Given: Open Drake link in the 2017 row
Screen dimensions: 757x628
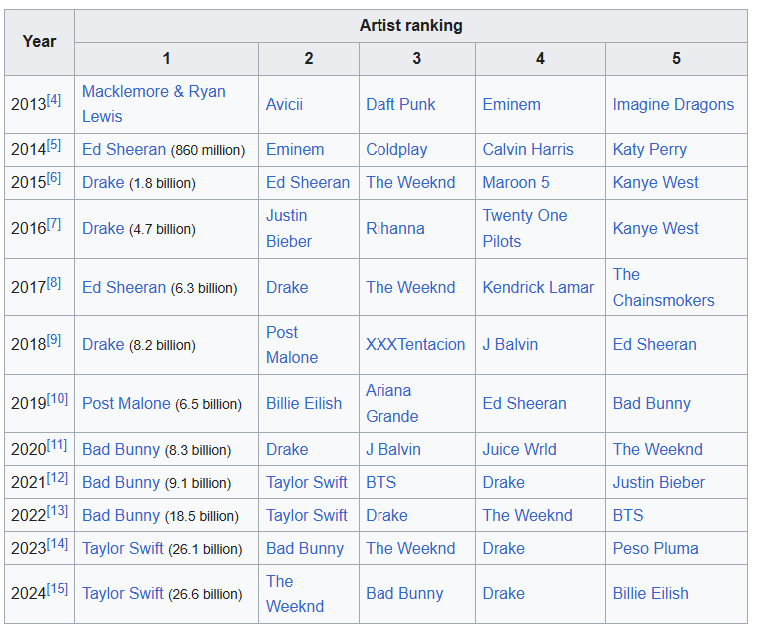Looking at the screenshot, I should 287,287.
